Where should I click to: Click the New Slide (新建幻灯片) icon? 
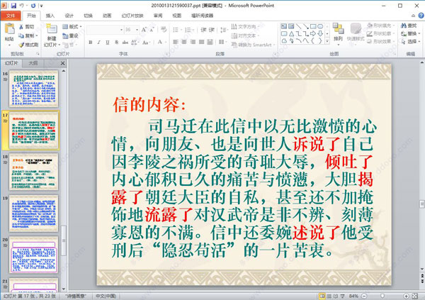[x=52, y=29]
